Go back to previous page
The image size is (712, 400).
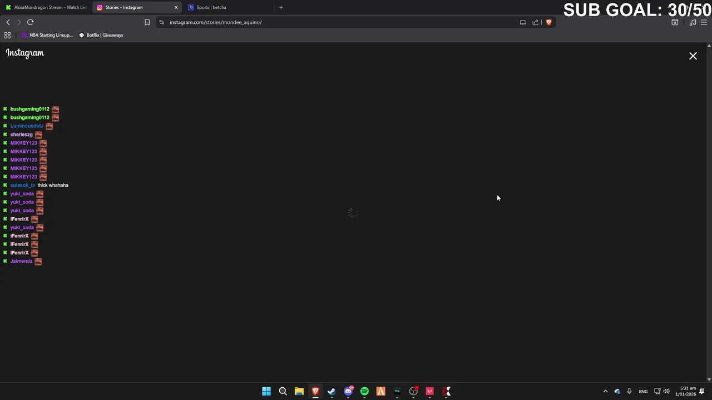pos(8,22)
